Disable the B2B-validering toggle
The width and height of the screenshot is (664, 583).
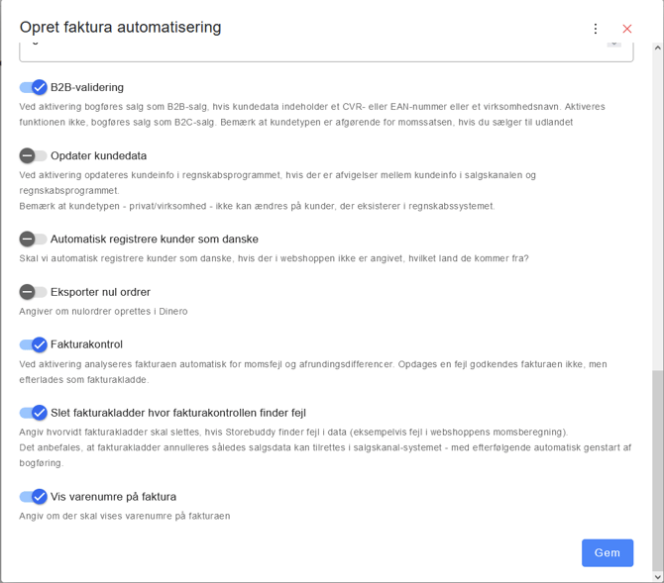(33, 87)
